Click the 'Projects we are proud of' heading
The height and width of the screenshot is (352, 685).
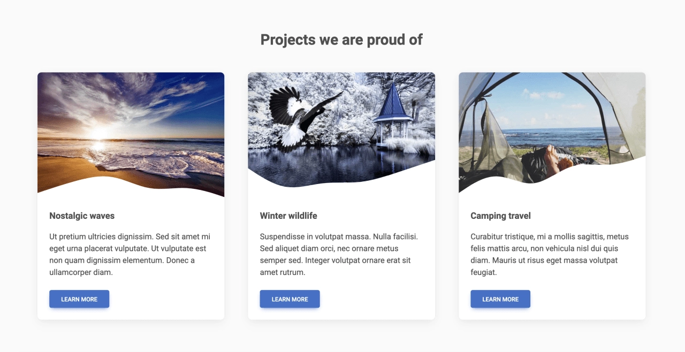coord(341,40)
